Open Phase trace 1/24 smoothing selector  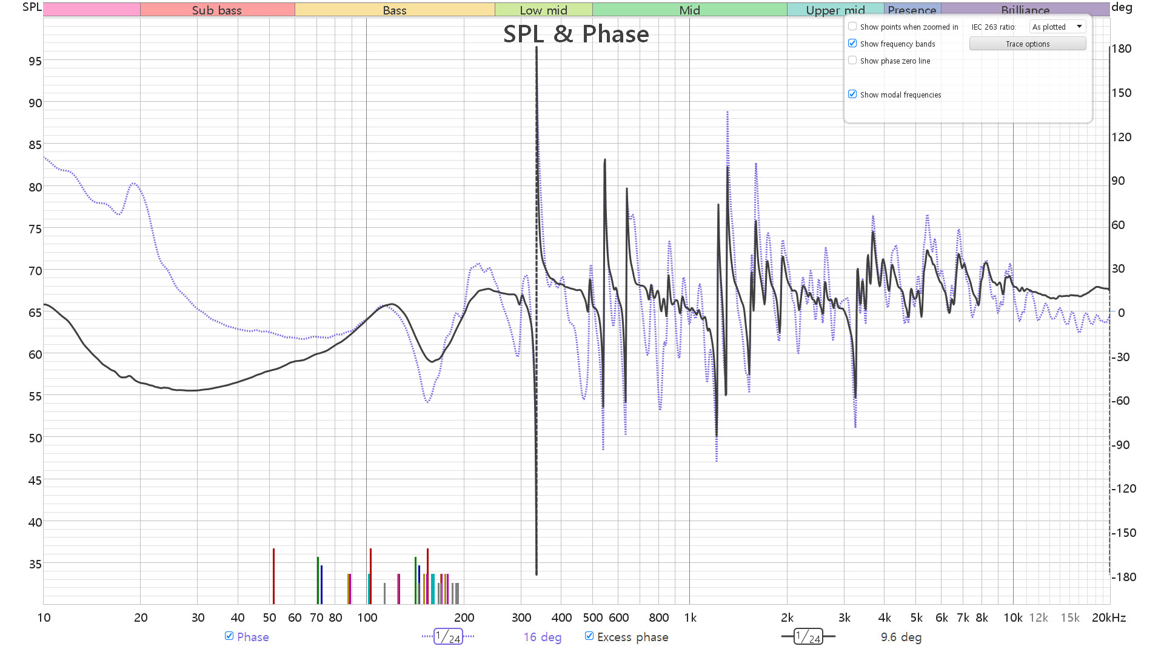[448, 637]
